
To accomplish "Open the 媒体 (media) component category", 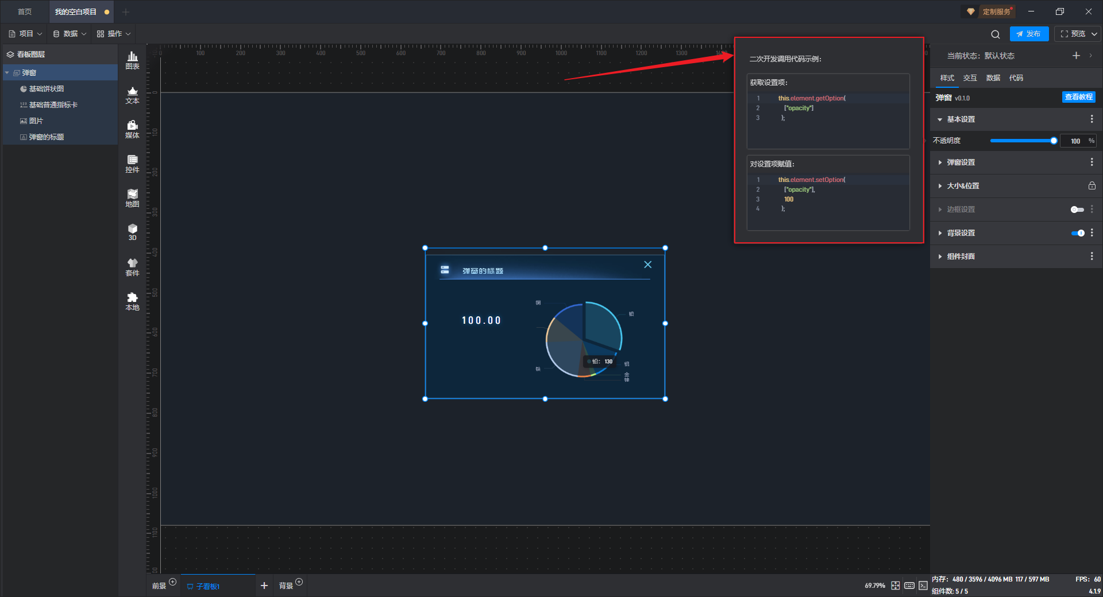I will pos(132,129).
